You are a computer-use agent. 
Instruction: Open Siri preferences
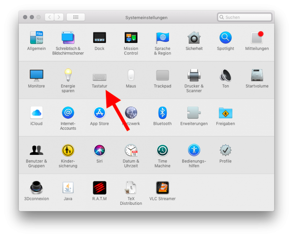pos(100,150)
